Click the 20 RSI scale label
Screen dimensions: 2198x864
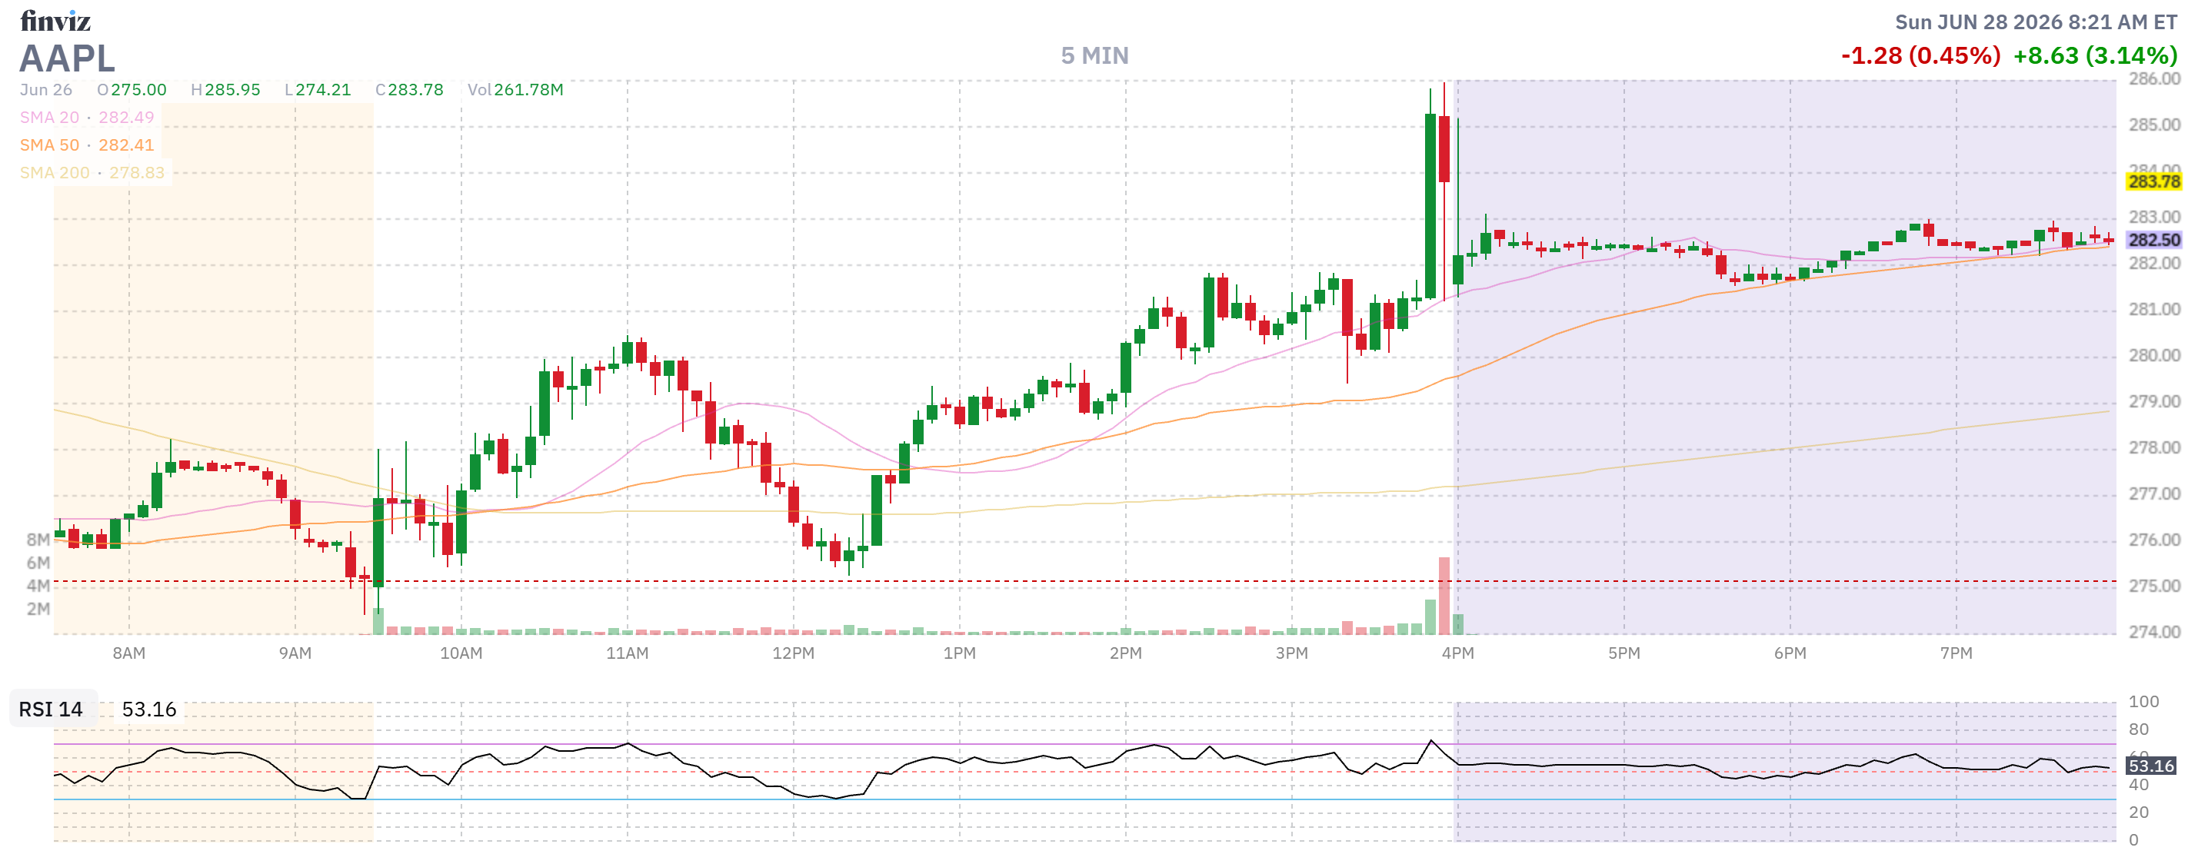2138,812
